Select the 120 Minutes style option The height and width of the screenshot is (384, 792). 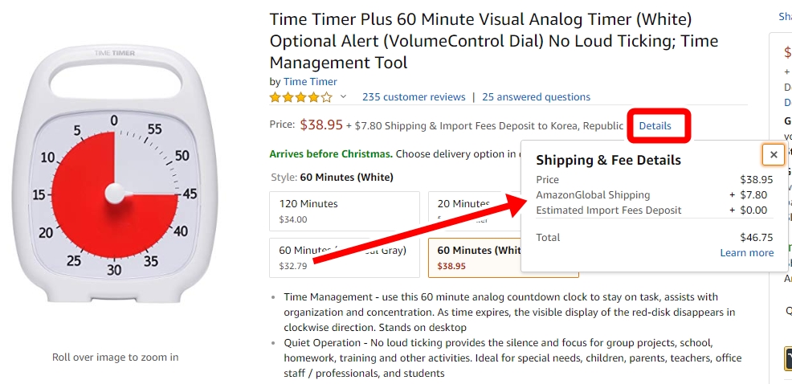pos(345,210)
